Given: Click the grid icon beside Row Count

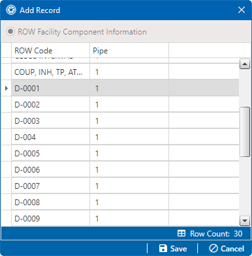Looking at the screenshot, I should coord(181,233).
